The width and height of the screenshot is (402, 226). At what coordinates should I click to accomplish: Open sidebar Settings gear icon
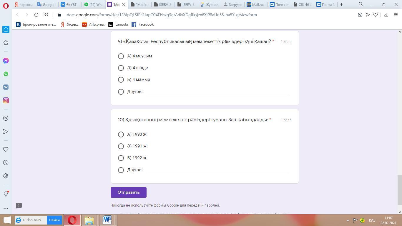[6, 176]
